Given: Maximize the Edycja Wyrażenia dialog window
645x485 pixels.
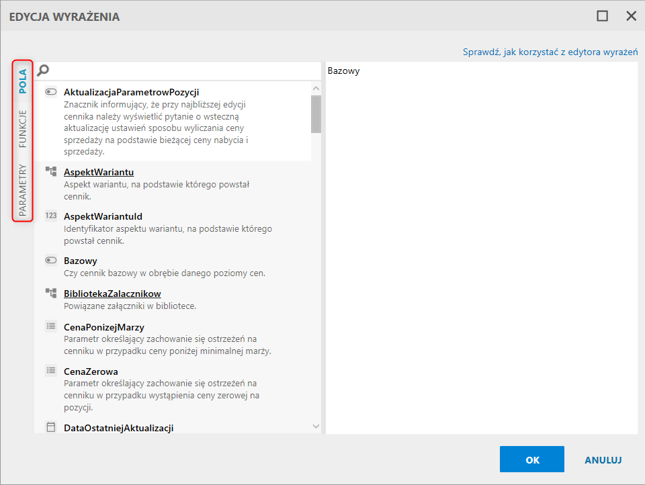Looking at the screenshot, I should point(603,16).
